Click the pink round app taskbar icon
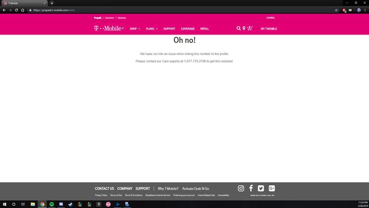This screenshot has height=208, width=369. pyautogui.click(x=108, y=204)
